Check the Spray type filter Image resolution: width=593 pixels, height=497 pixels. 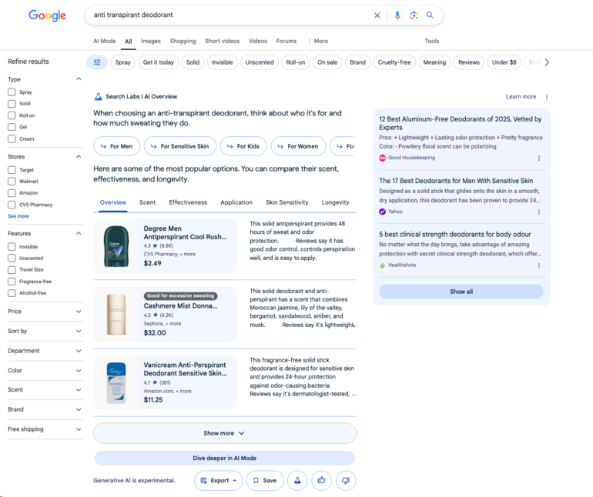[12, 92]
